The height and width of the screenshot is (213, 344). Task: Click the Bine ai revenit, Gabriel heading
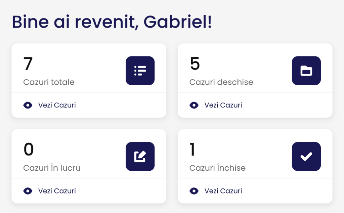tap(112, 22)
